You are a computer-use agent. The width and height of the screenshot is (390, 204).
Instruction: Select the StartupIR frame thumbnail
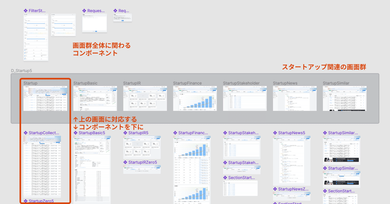pyautogui.click(x=145, y=99)
